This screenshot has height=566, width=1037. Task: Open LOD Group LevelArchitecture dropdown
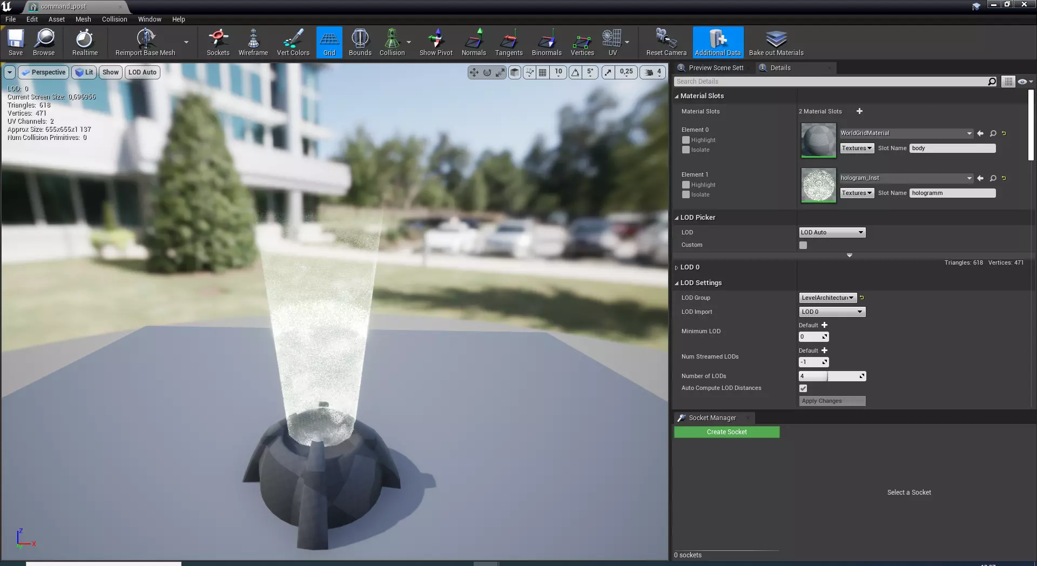pos(827,298)
